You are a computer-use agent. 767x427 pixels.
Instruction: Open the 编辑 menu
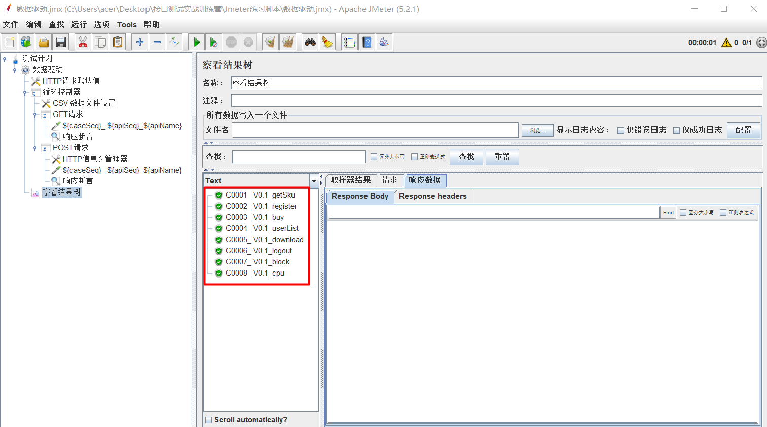click(x=33, y=24)
